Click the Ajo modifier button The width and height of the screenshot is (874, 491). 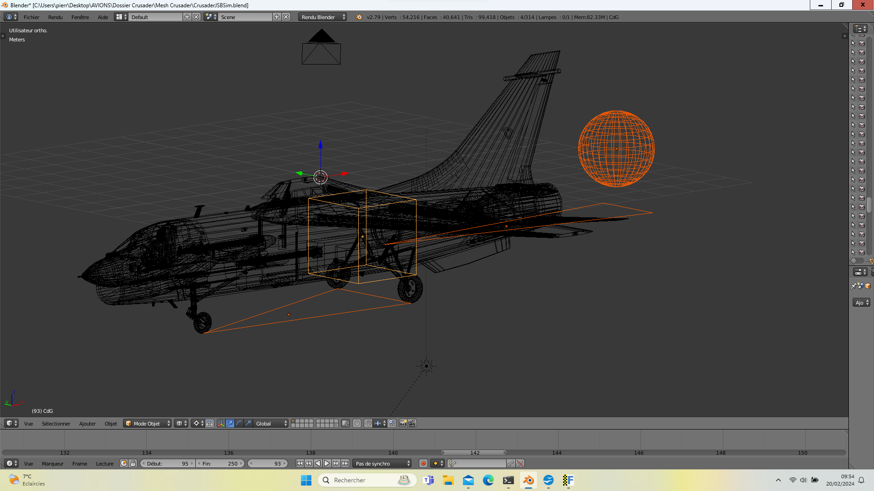point(861,303)
